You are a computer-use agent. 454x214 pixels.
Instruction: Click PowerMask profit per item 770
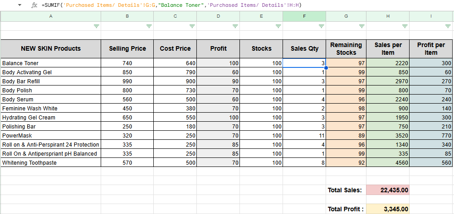431,135
